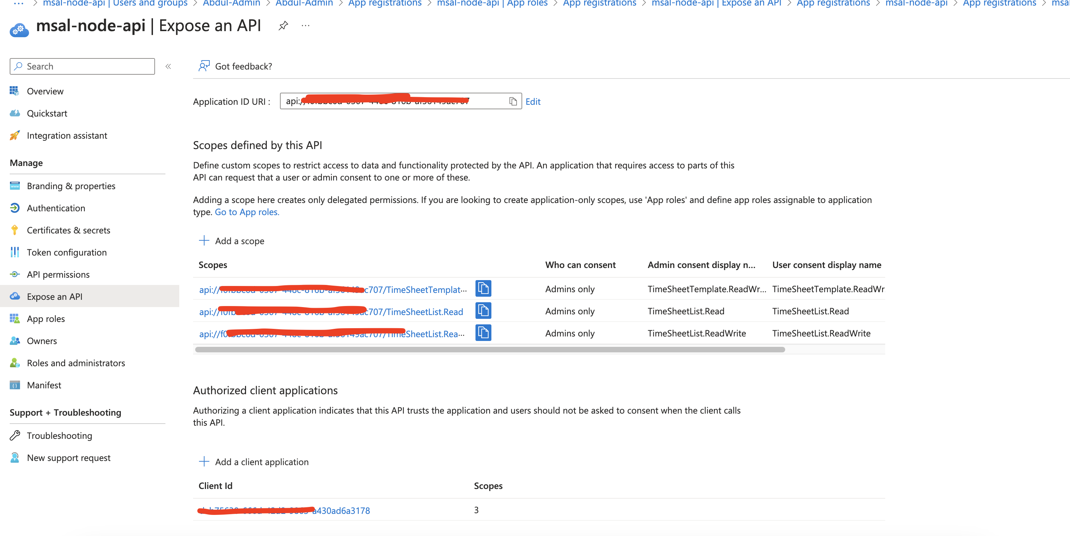Open the Manifest editor
Viewport: 1070px width, 536px height.
pos(44,385)
